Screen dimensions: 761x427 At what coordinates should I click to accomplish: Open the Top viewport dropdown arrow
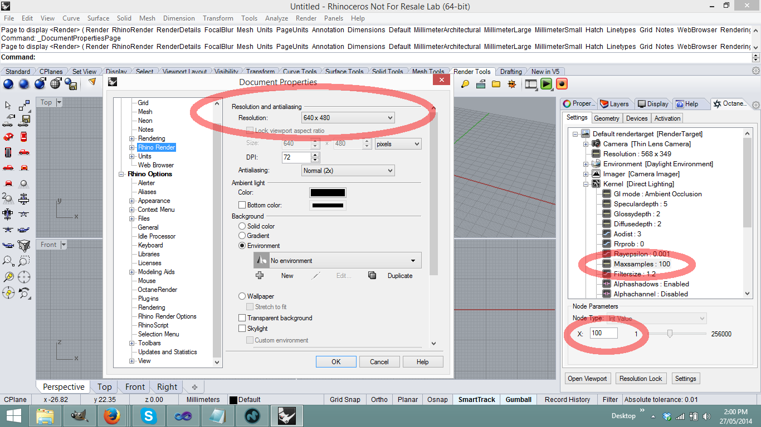tap(59, 102)
